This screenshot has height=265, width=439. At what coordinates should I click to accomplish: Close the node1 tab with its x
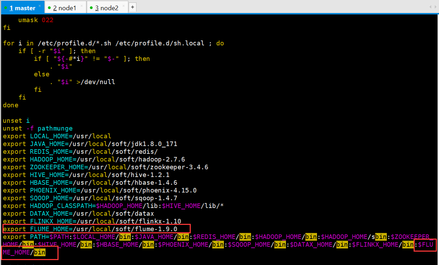(x=81, y=6)
